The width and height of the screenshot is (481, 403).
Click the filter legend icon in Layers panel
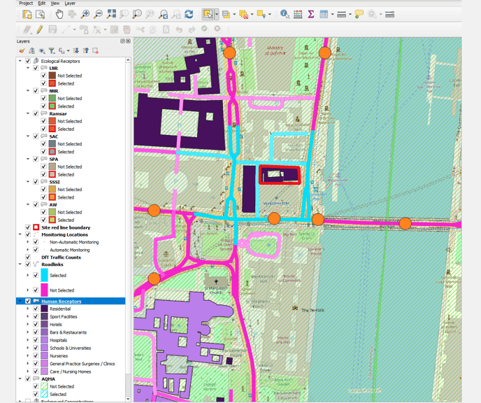[52, 50]
